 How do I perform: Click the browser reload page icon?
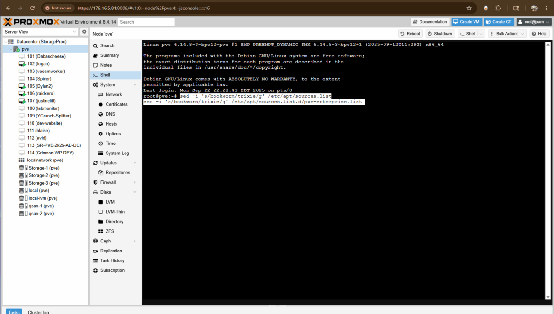click(x=32, y=8)
